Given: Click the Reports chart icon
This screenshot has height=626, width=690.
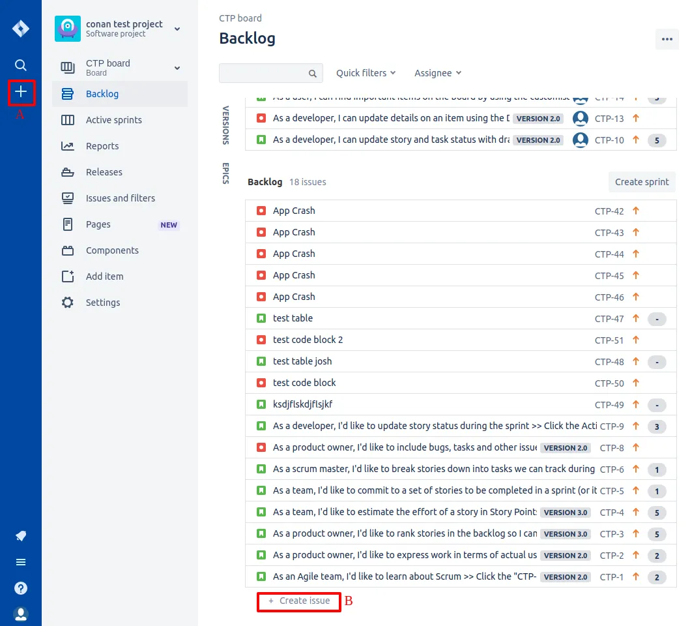Looking at the screenshot, I should coord(67,146).
